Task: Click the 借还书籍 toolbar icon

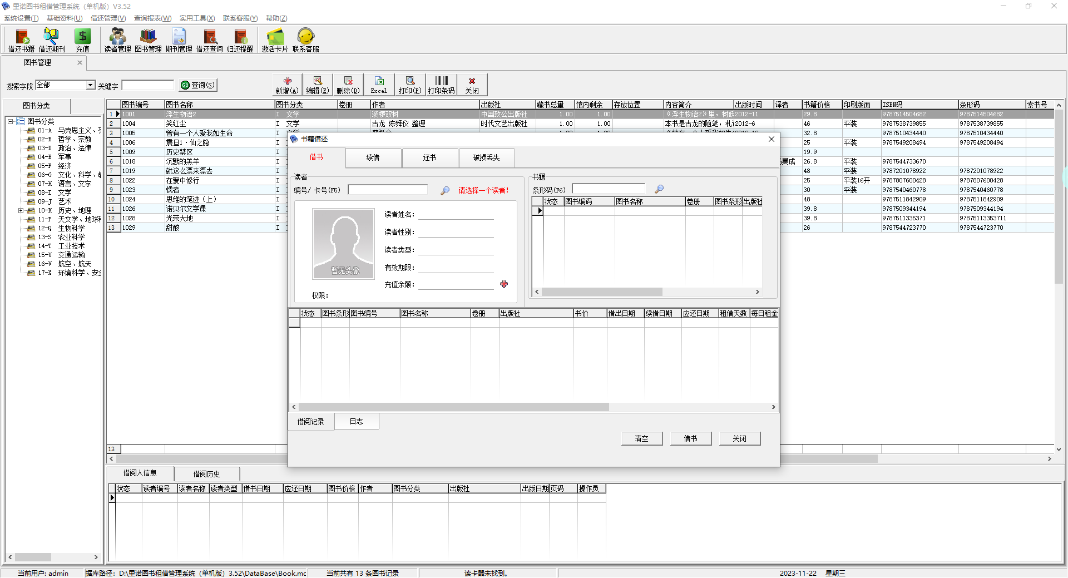Action: (21, 40)
